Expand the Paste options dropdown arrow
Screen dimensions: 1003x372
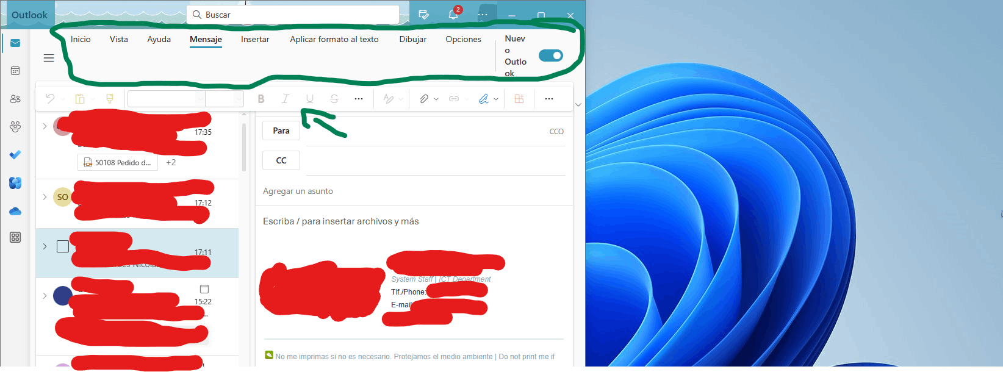[x=93, y=99]
